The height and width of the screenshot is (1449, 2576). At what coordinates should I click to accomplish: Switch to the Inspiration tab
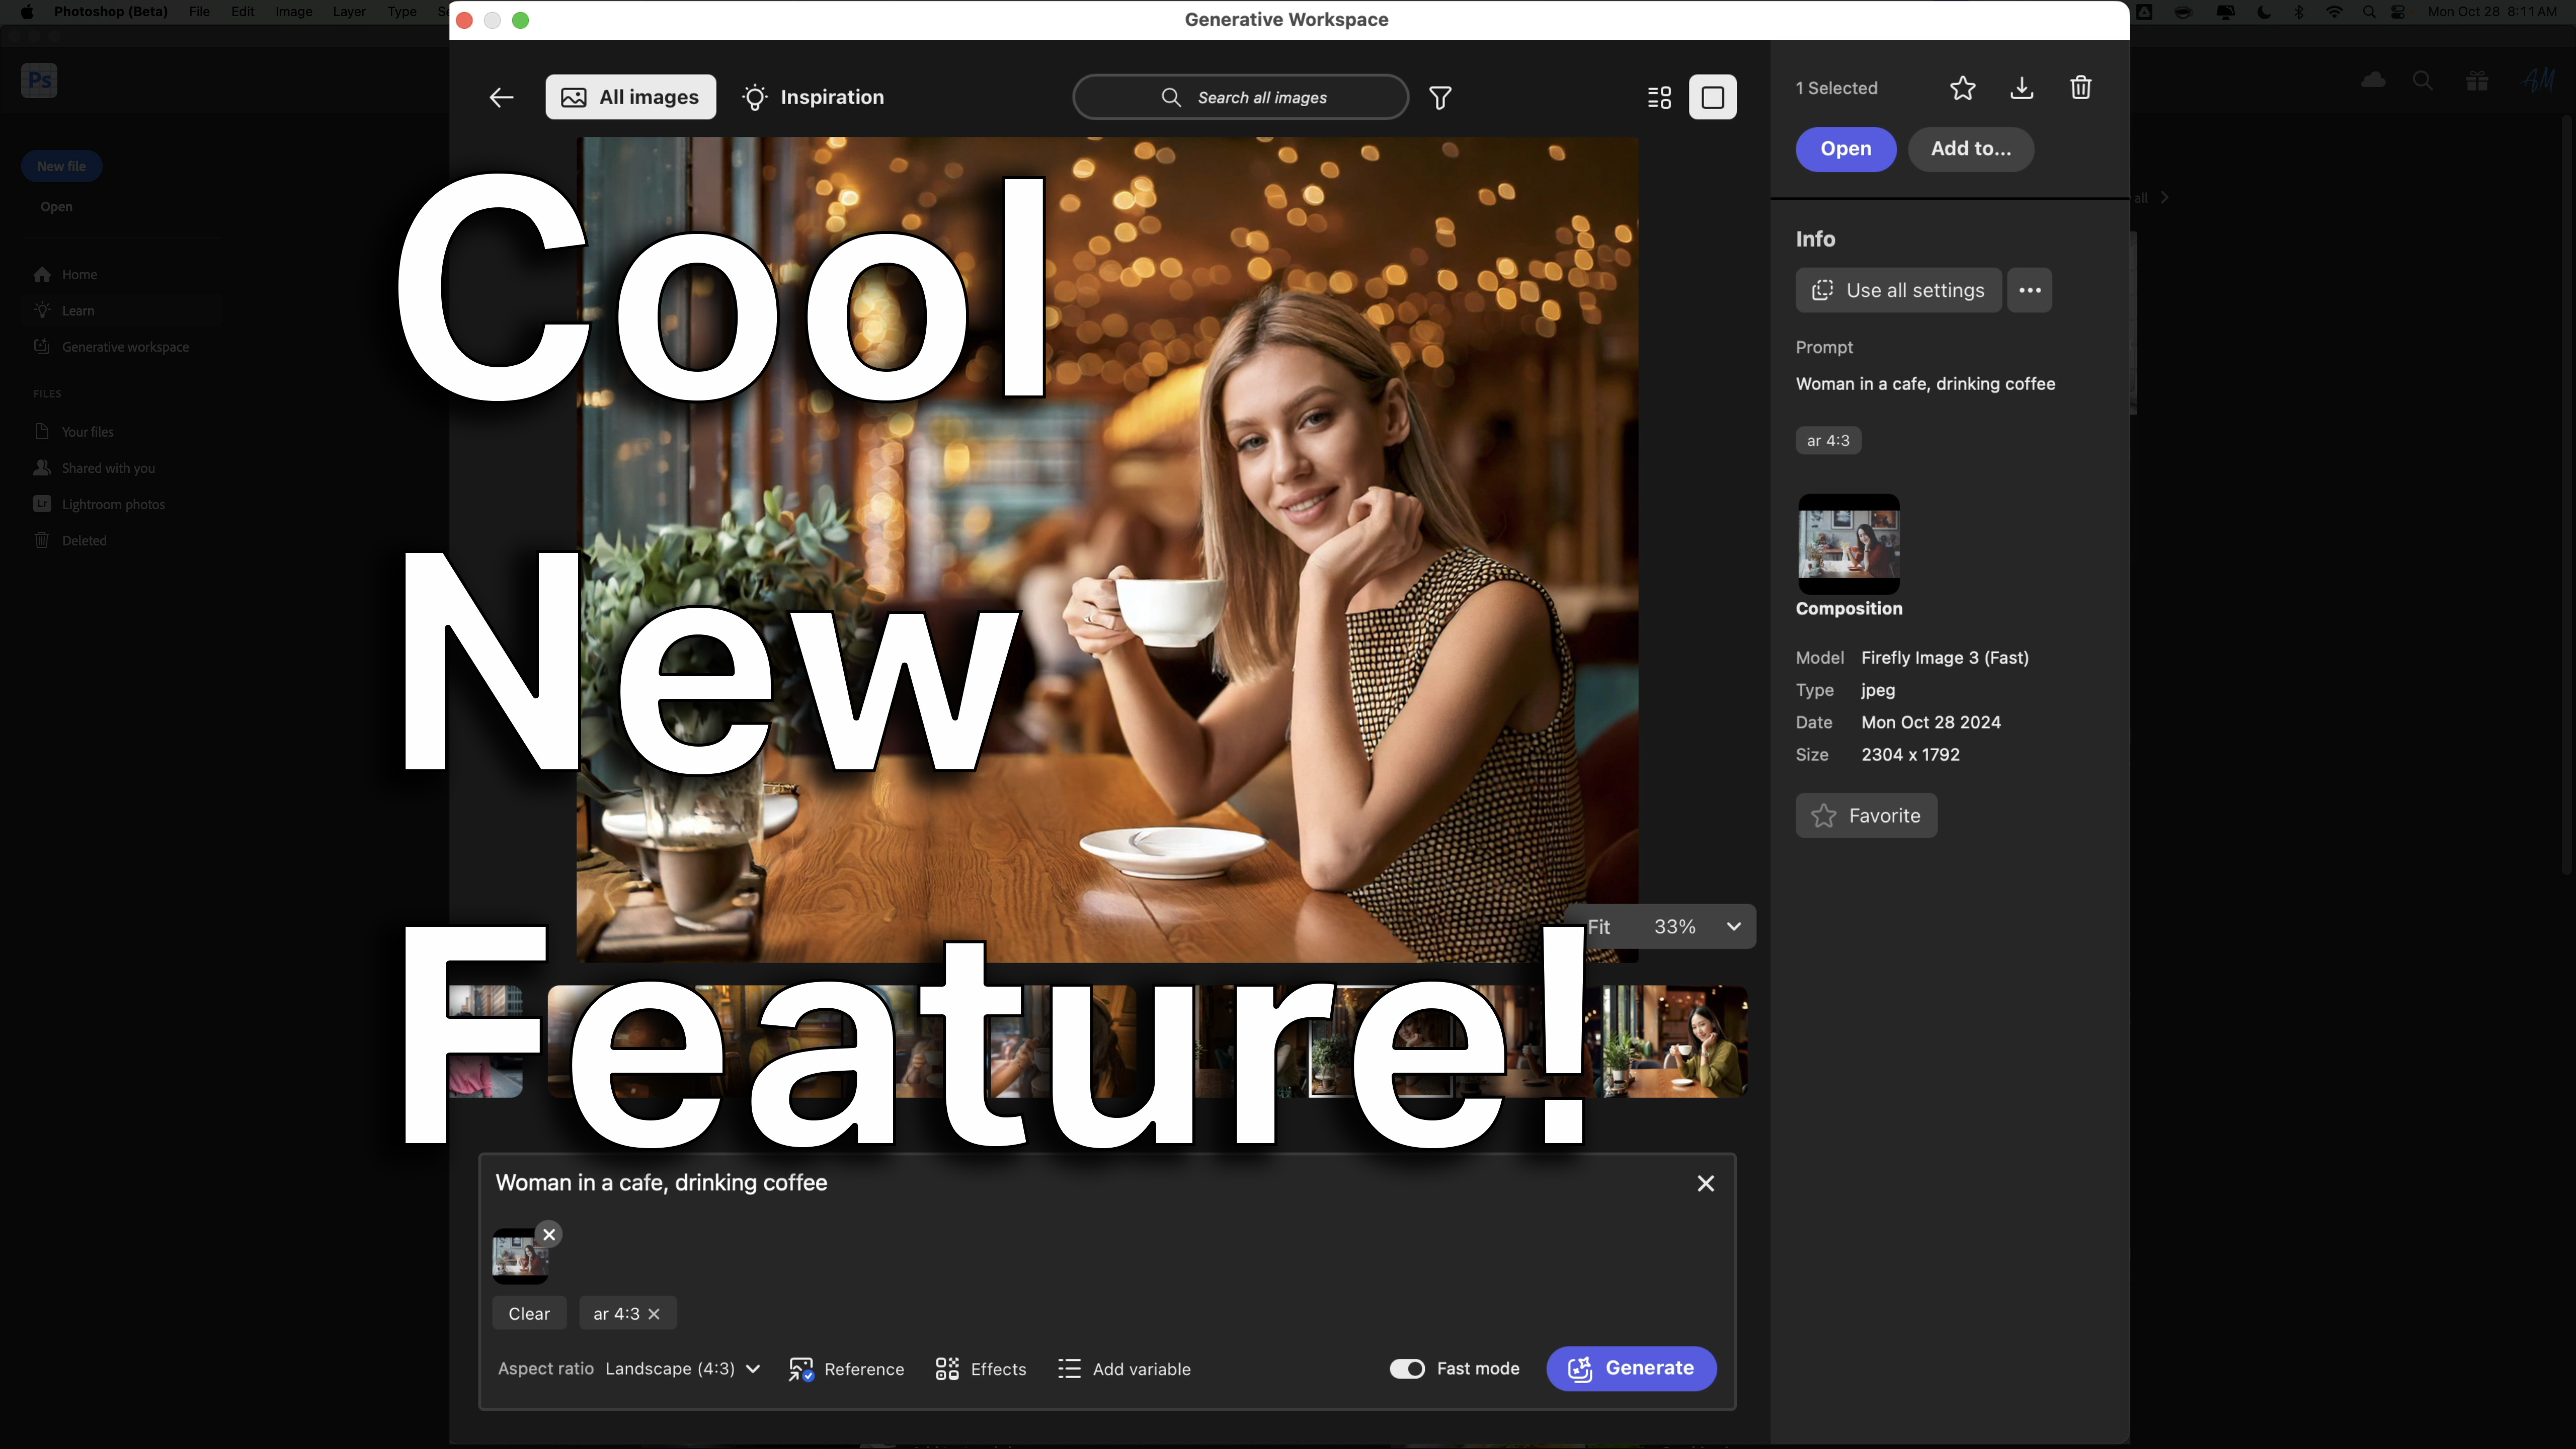(813, 97)
